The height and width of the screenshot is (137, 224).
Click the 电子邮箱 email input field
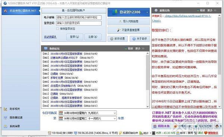[x=79, y=18]
